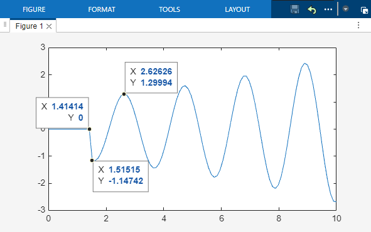Click the X value 2.62626 text
The image size is (371, 232).
tap(156, 71)
